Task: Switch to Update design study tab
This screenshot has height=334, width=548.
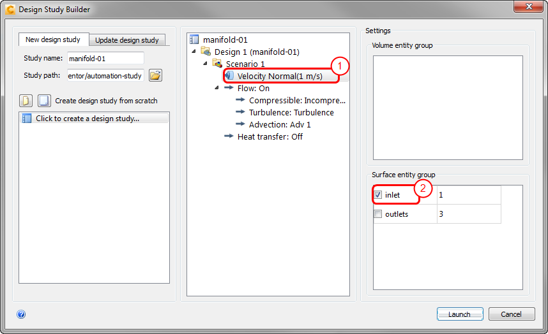Action: 127,40
